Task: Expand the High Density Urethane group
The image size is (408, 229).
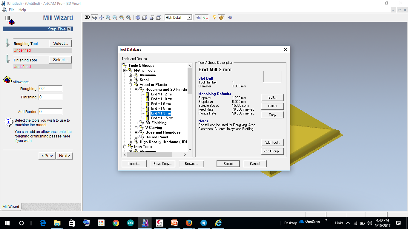Action: coord(131,142)
